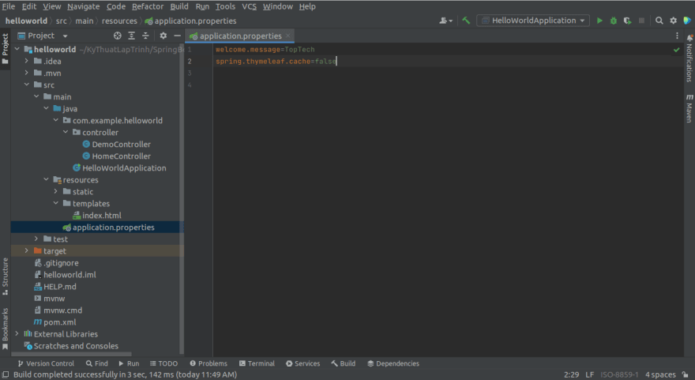Open HelloWorldApplication run configuration dropdown
The image size is (695, 380).
(533, 21)
